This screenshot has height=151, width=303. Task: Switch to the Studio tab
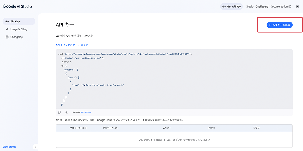click(250, 7)
